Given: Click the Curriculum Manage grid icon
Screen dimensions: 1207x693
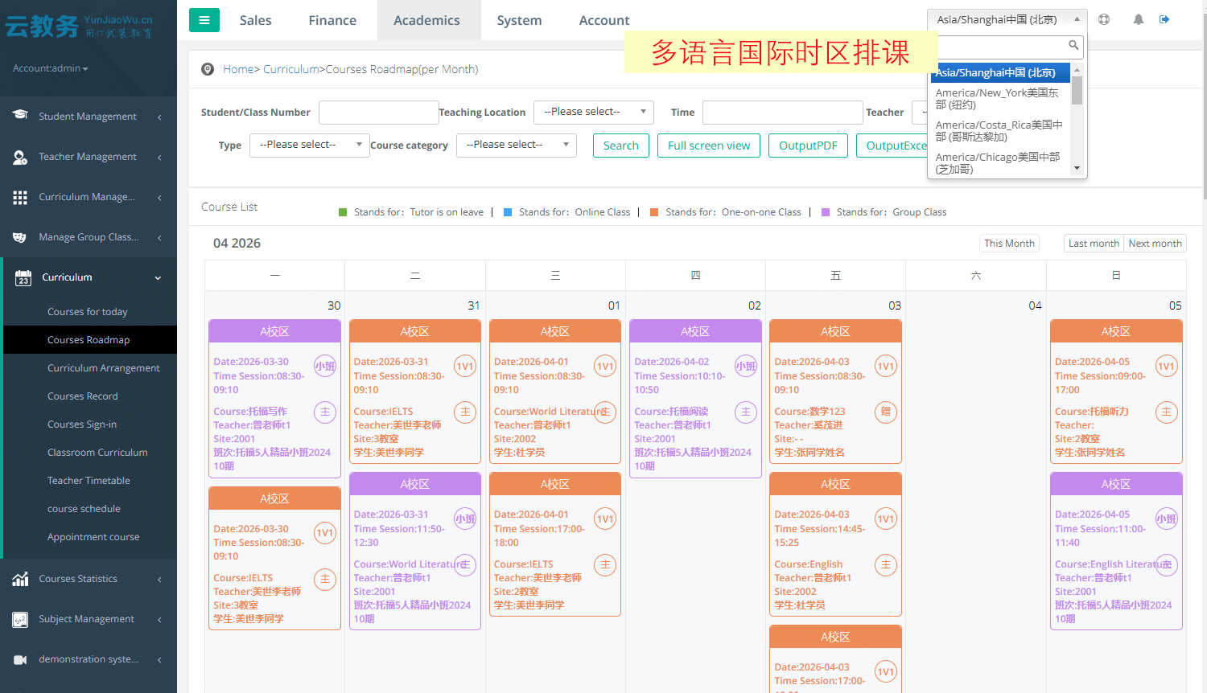Looking at the screenshot, I should click(20, 197).
